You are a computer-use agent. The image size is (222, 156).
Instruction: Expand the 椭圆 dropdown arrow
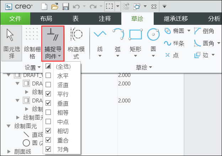click(x=189, y=31)
